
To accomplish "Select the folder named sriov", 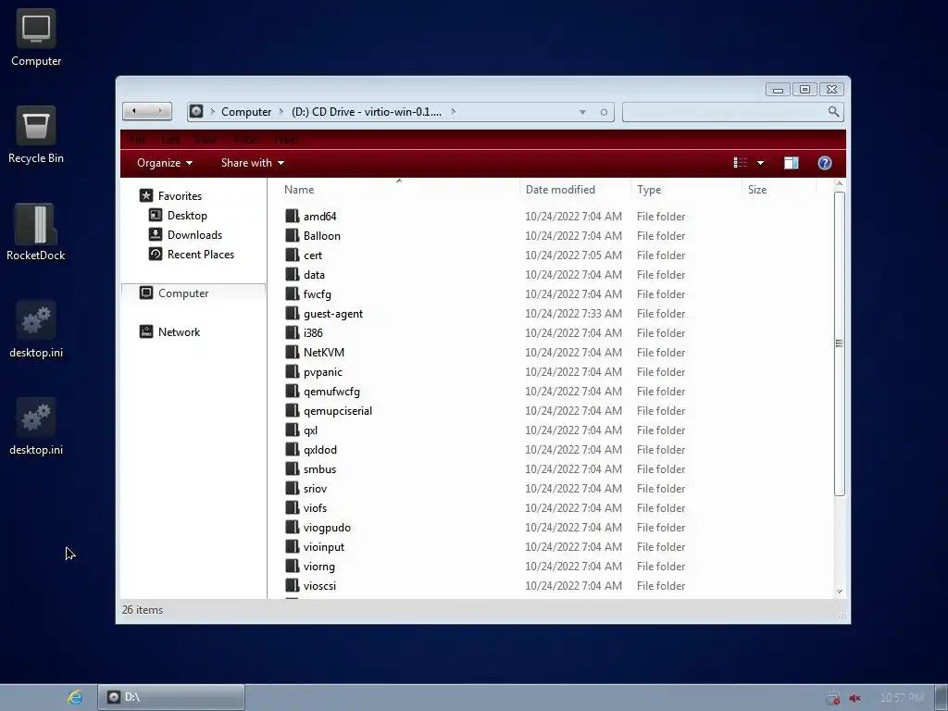I will coord(315,489).
